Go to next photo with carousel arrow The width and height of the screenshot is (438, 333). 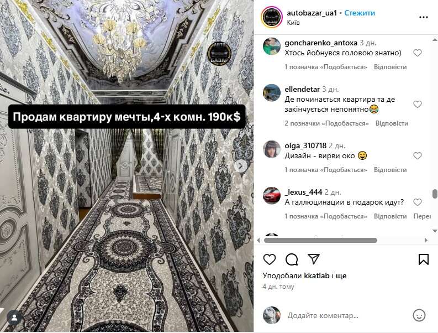240,166
